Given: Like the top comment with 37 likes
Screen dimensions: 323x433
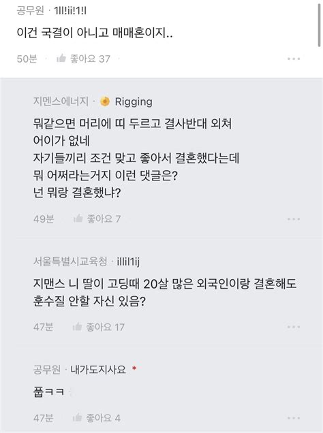Looking at the screenshot, I should 61,59.
